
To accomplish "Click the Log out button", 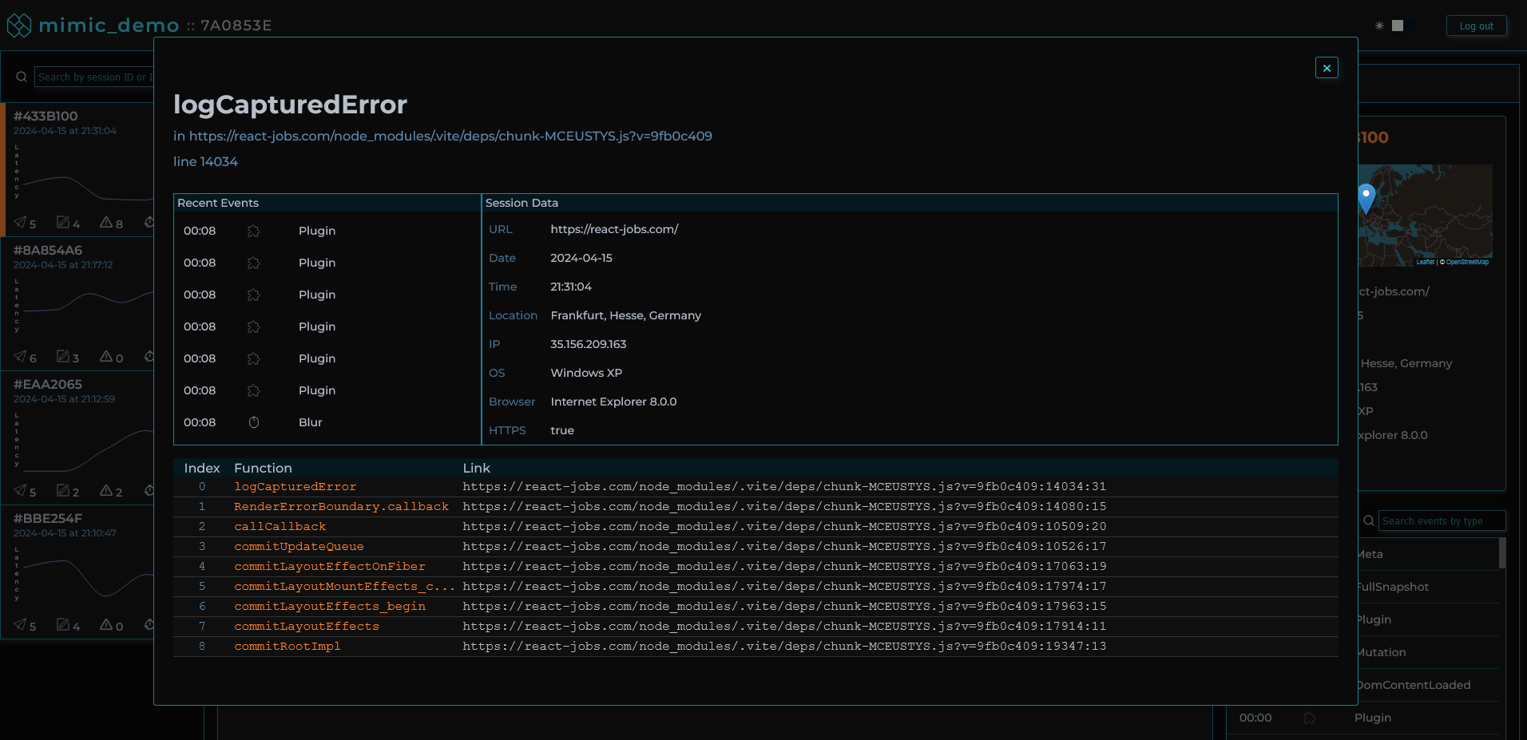I will click(1476, 25).
